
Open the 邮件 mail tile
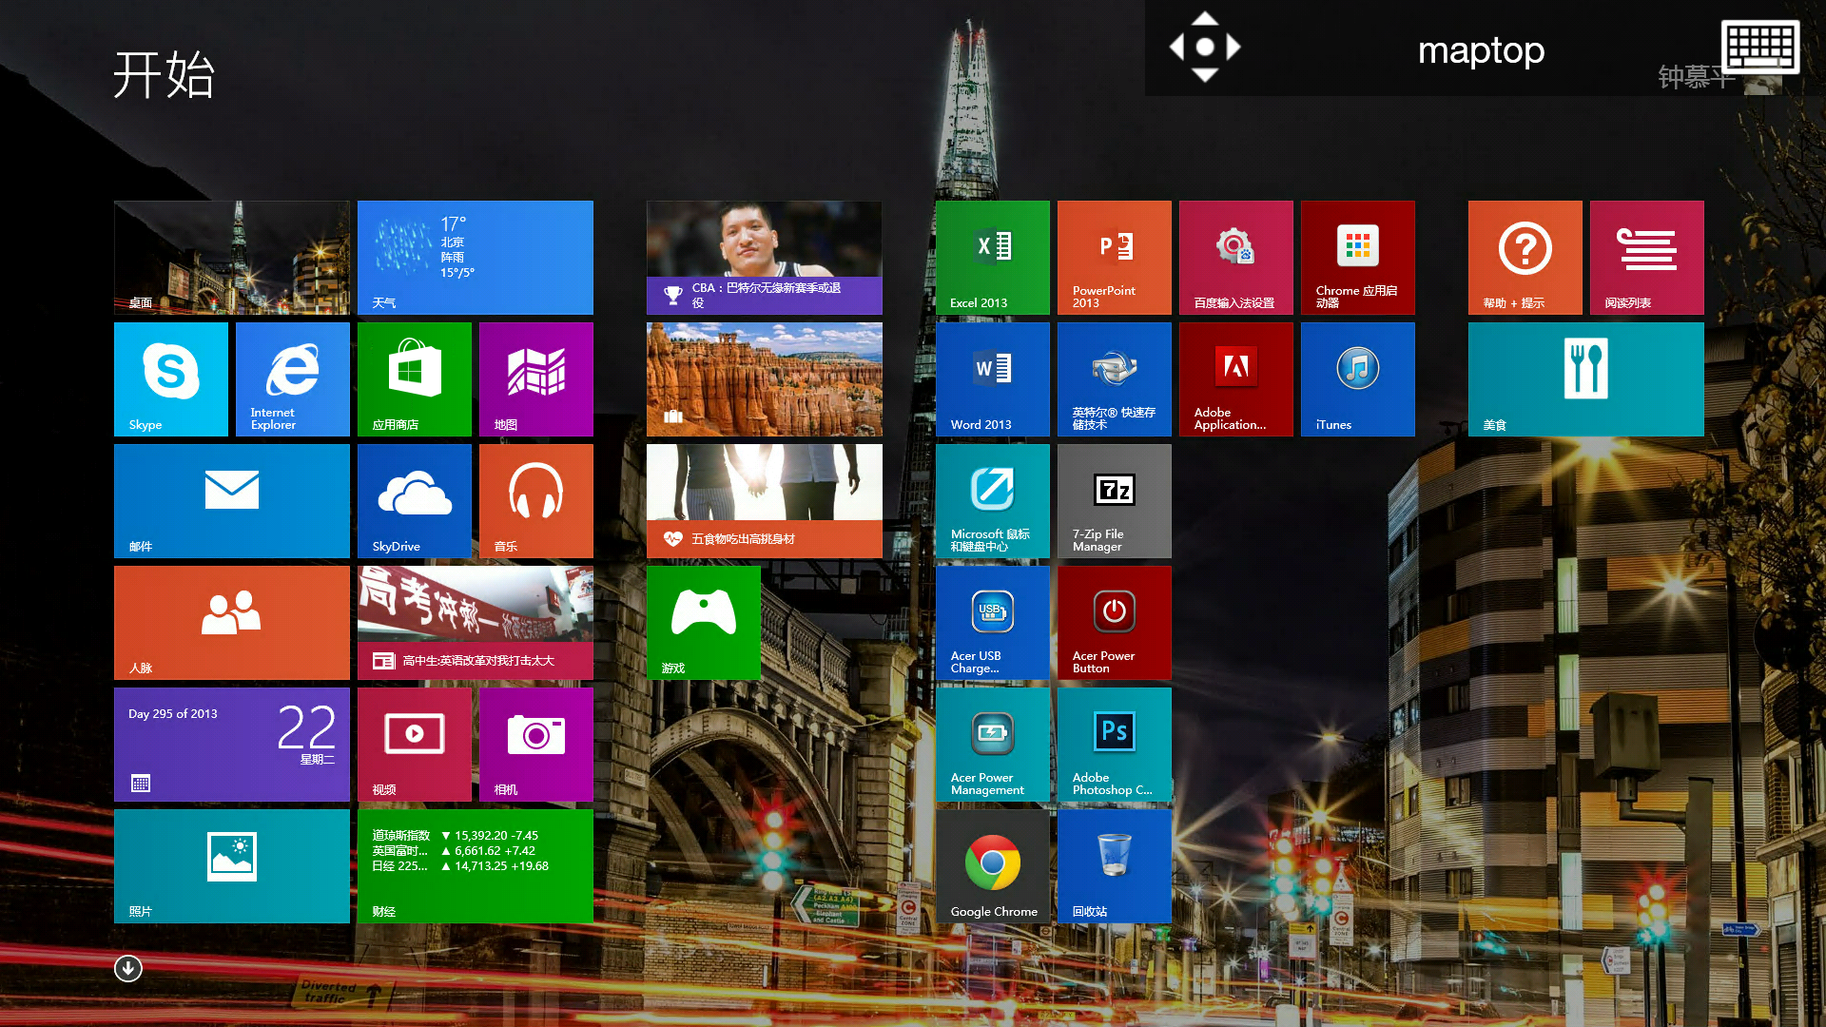[232, 501]
